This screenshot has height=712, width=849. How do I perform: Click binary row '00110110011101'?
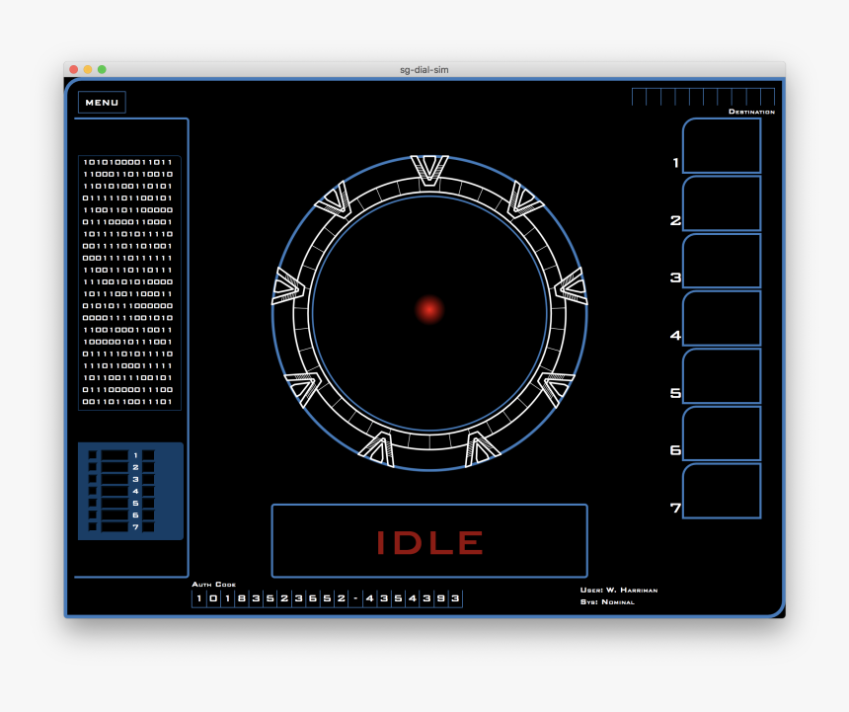tap(127, 401)
